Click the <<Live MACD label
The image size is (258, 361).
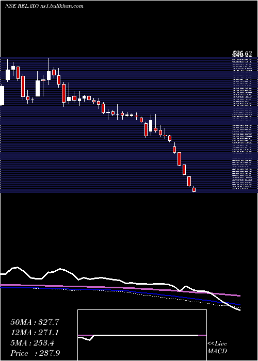click(217, 348)
